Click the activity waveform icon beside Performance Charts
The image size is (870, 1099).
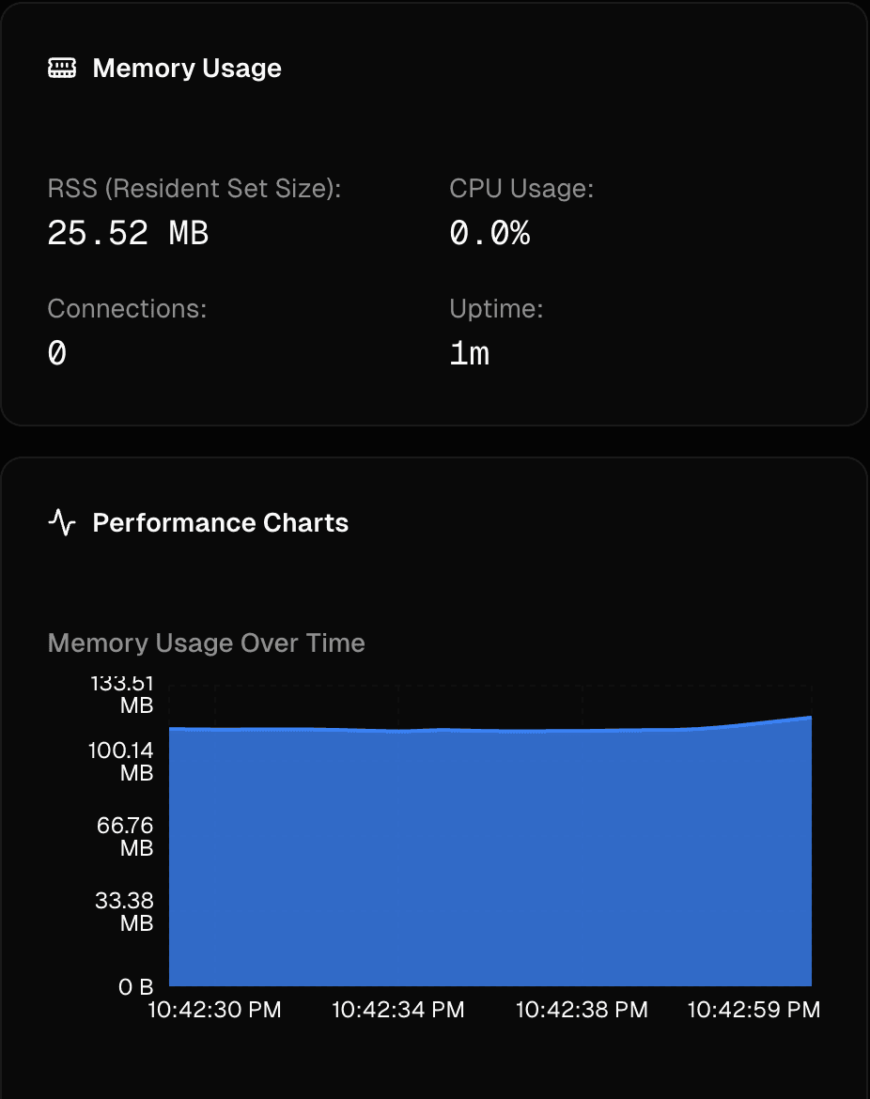pyautogui.click(x=62, y=523)
